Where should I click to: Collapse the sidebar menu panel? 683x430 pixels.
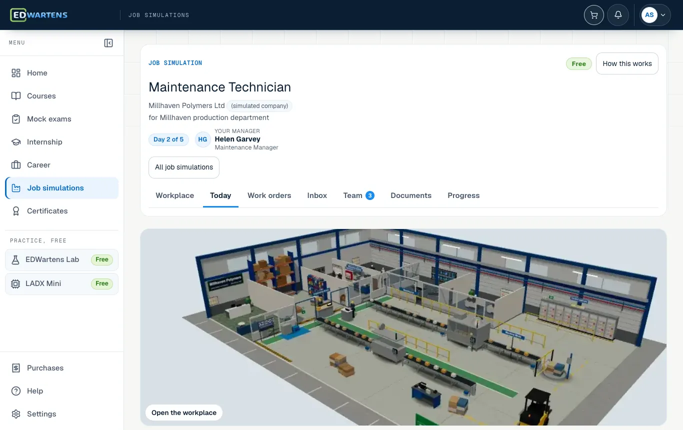[108, 43]
